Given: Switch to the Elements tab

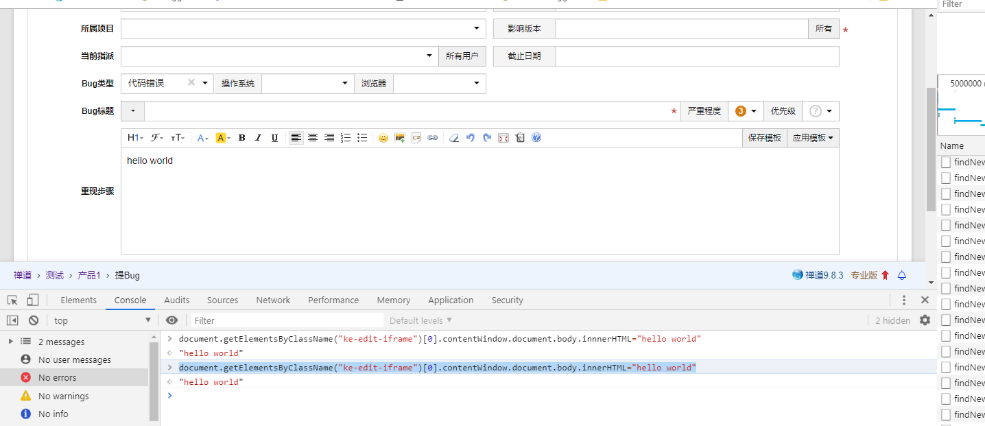Looking at the screenshot, I should (x=79, y=300).
